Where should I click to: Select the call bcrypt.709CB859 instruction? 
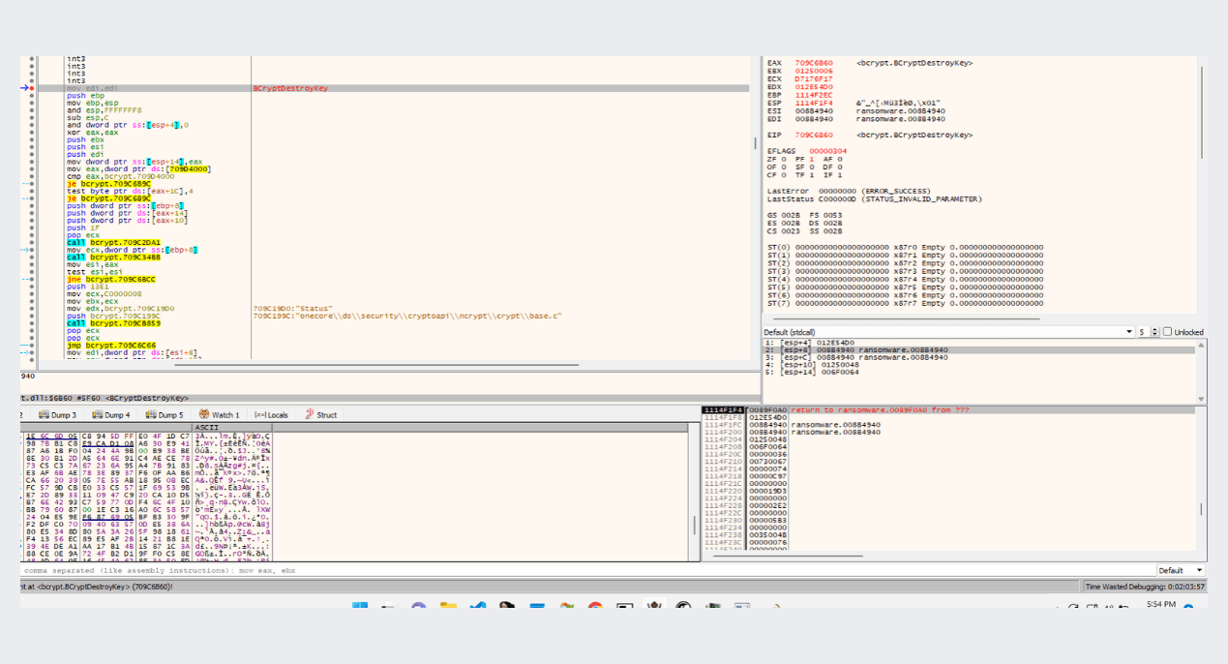pos(113,322)
